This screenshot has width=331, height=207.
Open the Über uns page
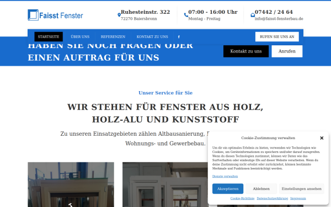click(x=80, y=37)
